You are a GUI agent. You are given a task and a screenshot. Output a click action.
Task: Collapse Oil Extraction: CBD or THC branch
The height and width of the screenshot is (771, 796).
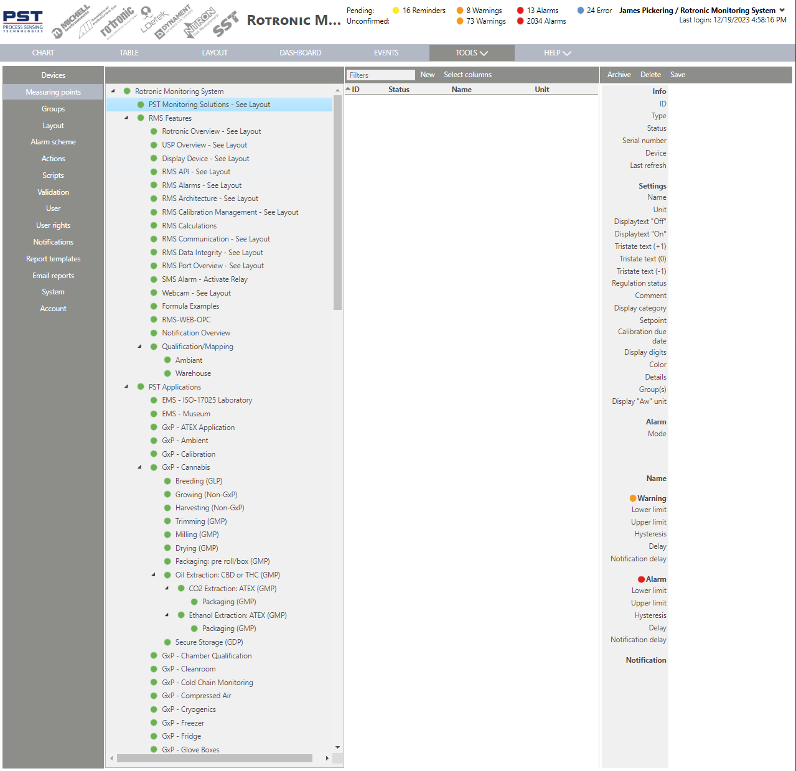pyautogui.click(x=153, y=574)
